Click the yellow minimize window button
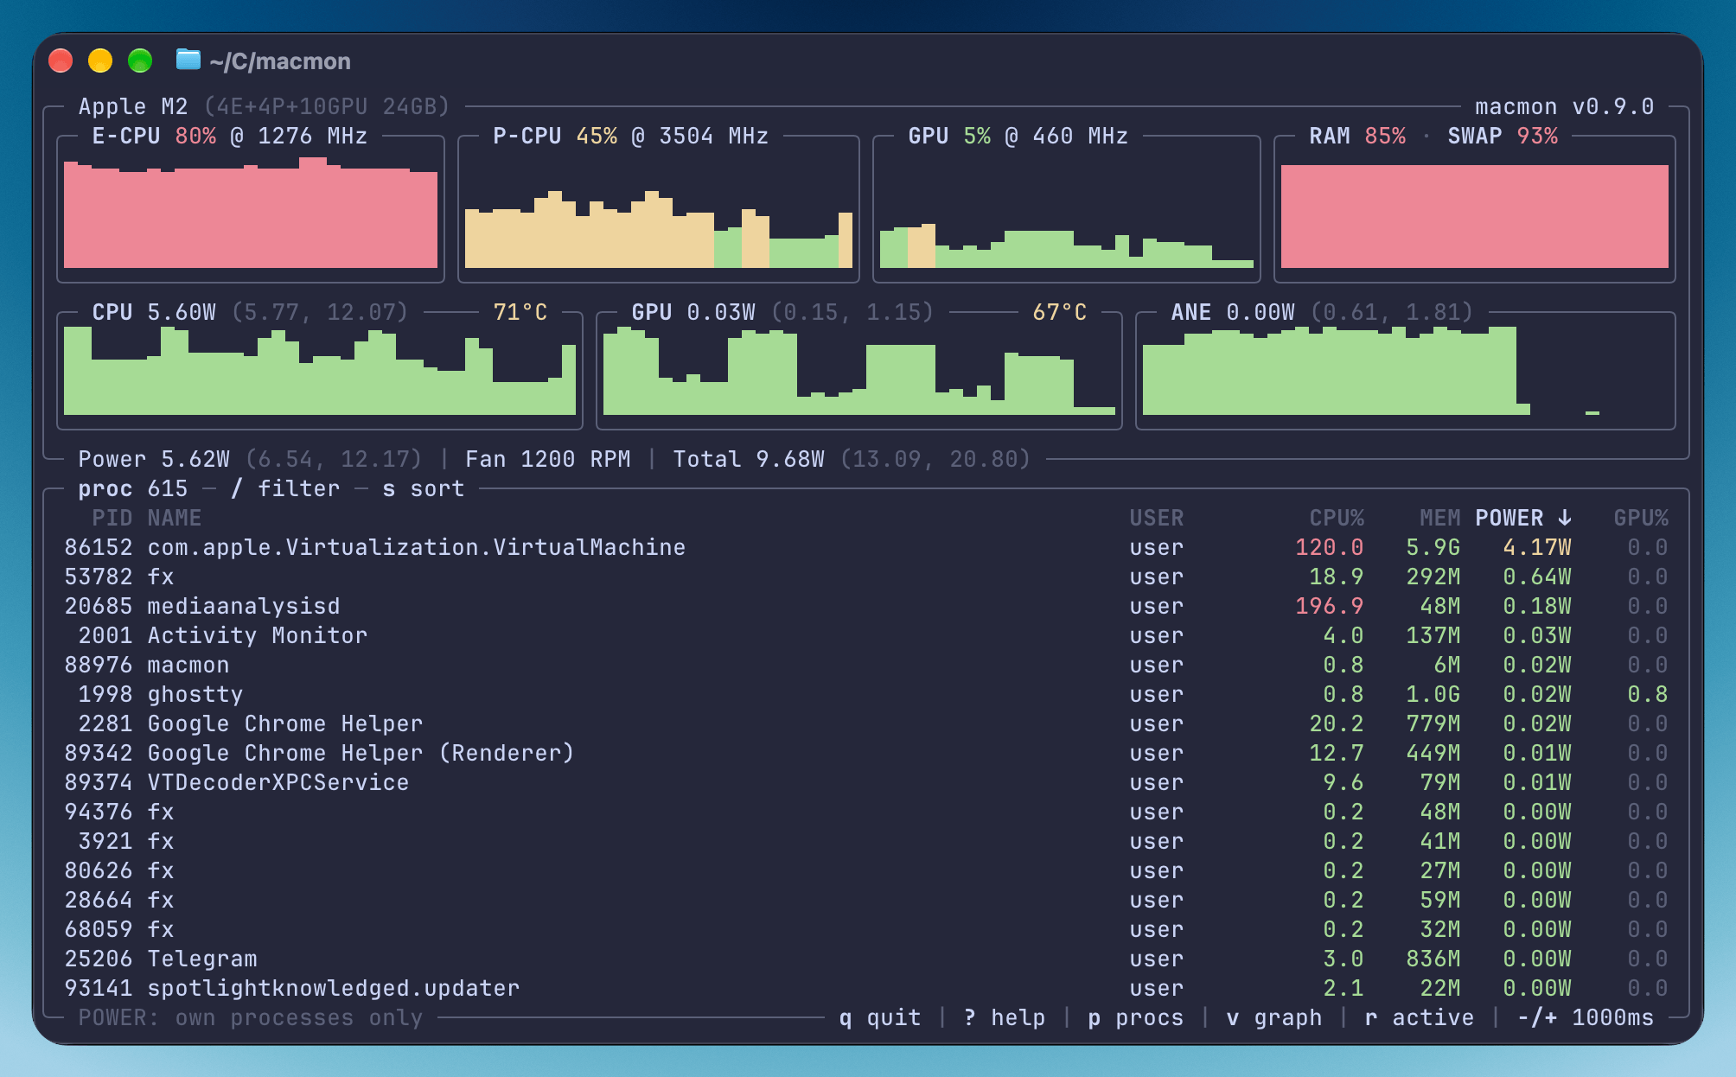This screenshot has width=1736, height=1077. point(100,61)
